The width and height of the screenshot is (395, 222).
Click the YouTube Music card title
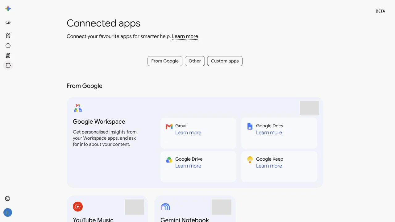pyautogui.click(x=93, y=220)
